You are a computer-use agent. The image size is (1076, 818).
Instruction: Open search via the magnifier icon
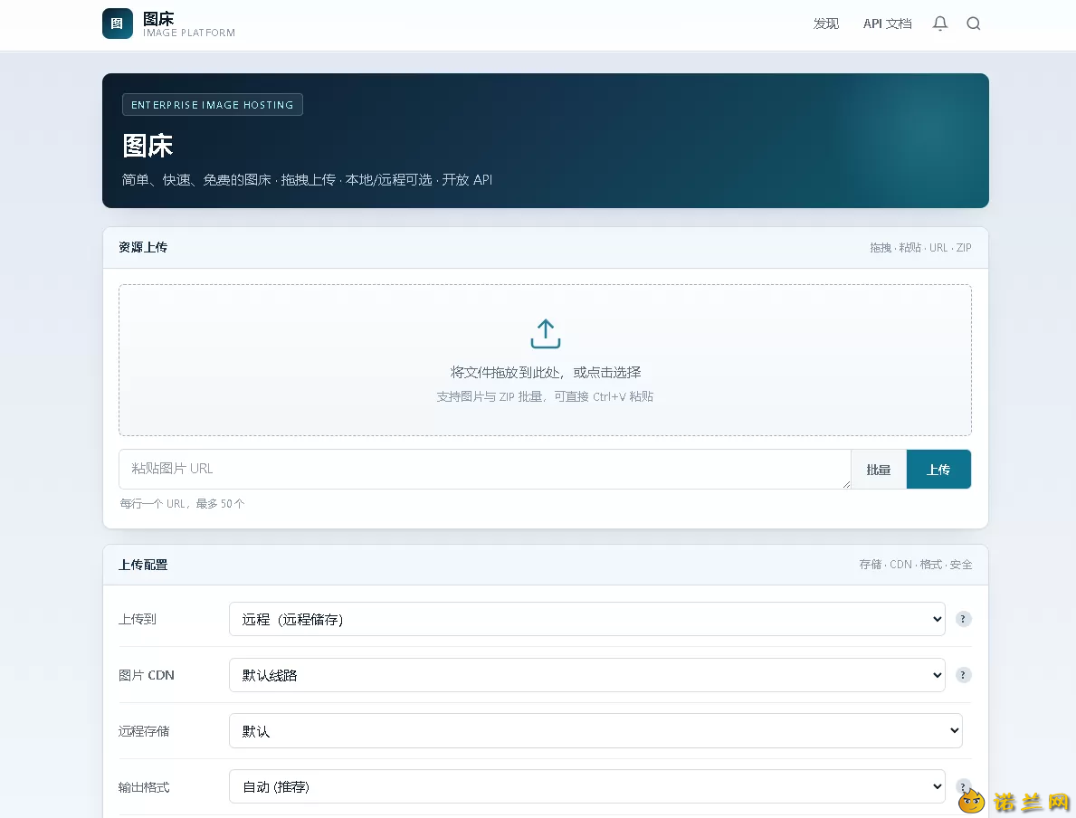tap(973, 24)
